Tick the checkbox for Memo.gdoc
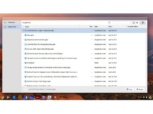 [x=23, y=35]
